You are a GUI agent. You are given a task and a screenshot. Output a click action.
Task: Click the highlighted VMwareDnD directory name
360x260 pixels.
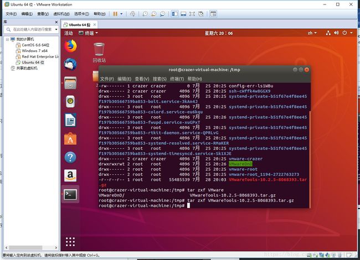coord(240,164)
